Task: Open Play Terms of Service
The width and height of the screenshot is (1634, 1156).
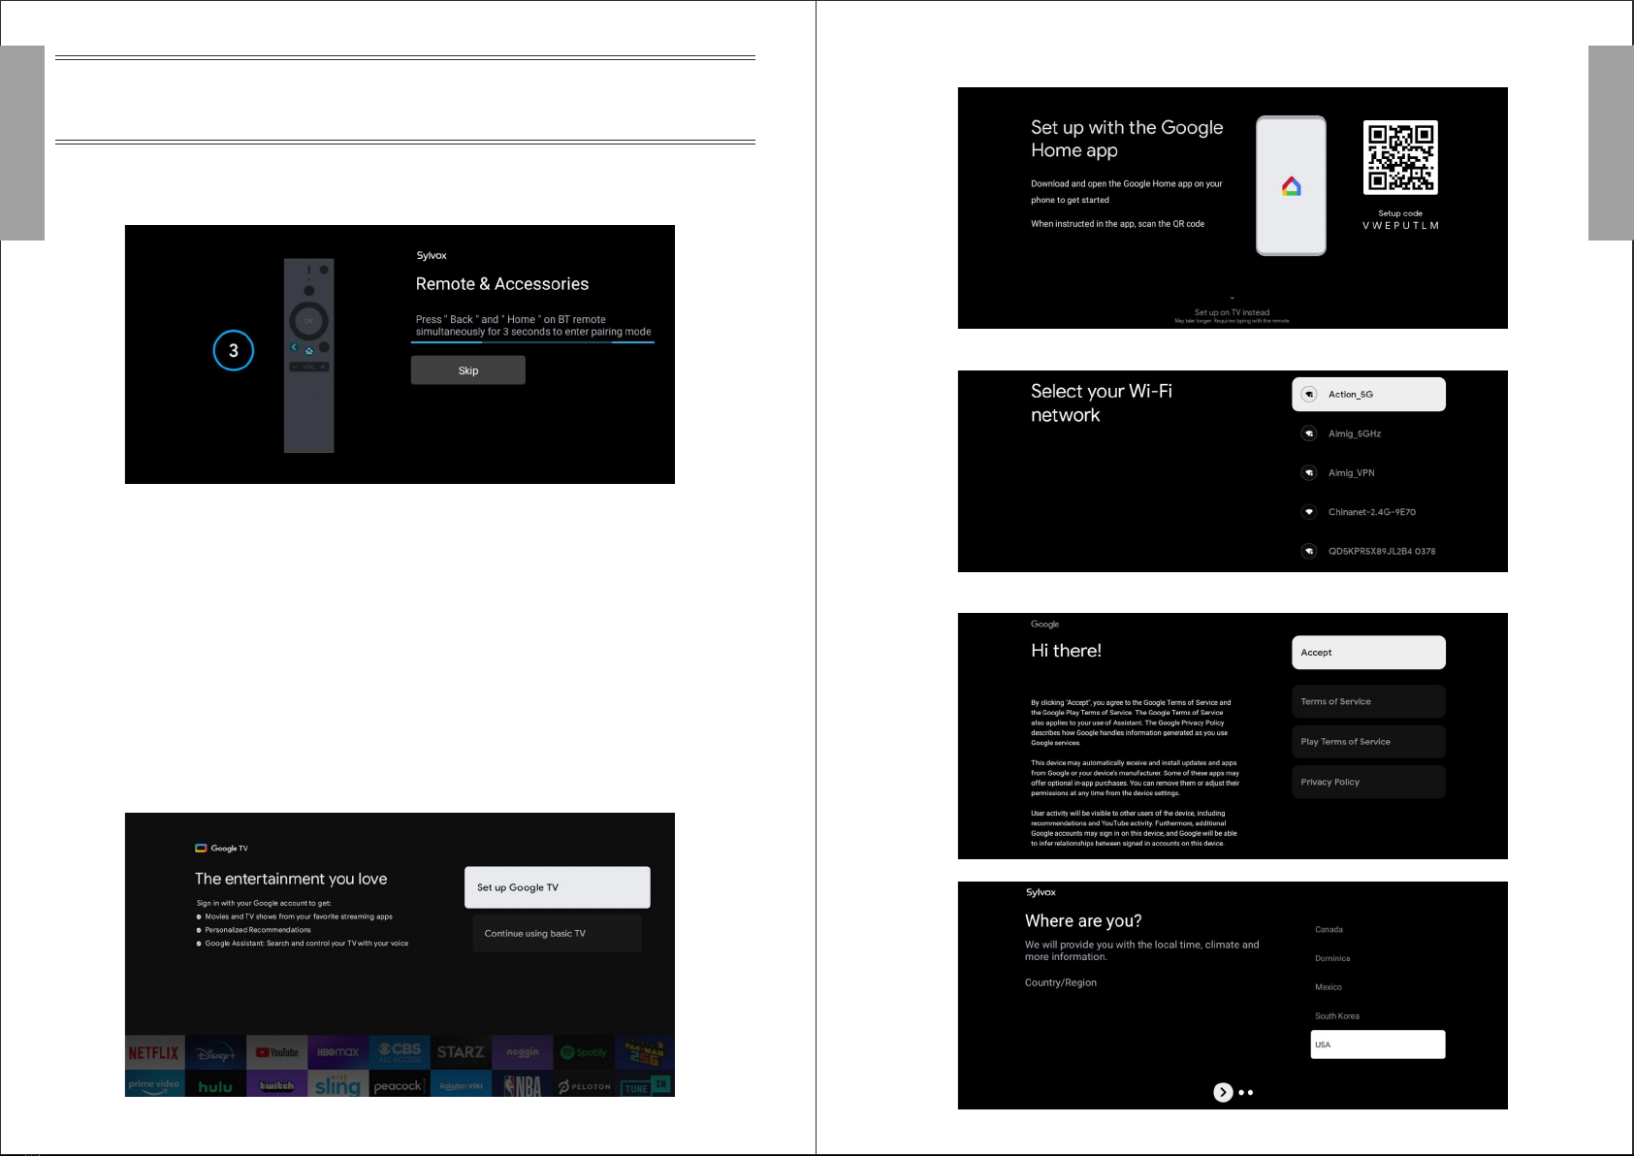Action: 1368,742
